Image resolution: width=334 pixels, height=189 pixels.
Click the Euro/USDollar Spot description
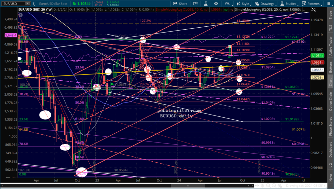tap(53, 4)
